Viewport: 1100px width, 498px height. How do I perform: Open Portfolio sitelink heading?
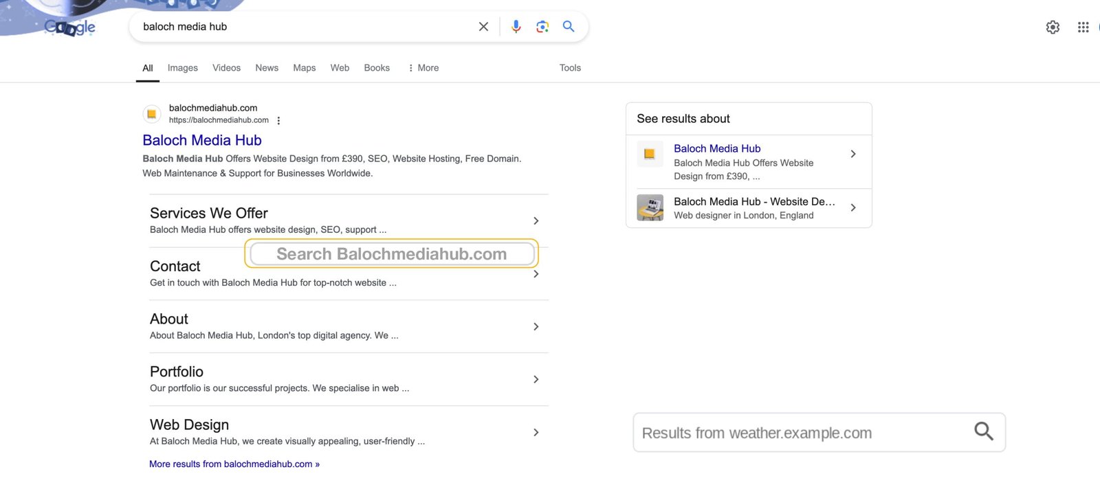177,372
